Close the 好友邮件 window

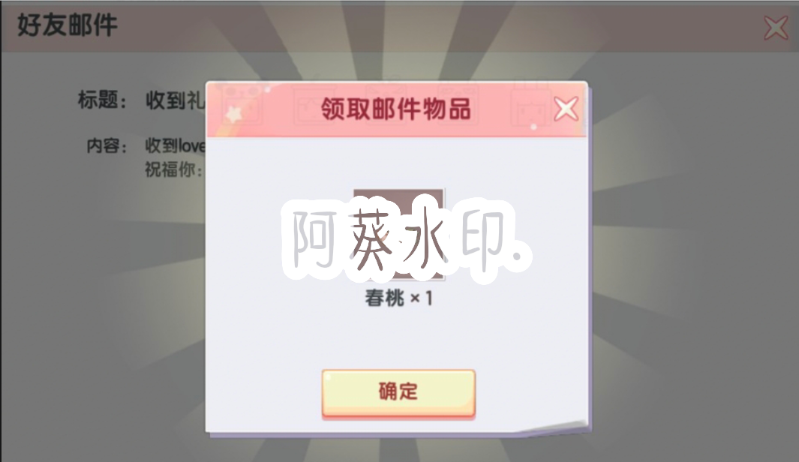(776, 27)
